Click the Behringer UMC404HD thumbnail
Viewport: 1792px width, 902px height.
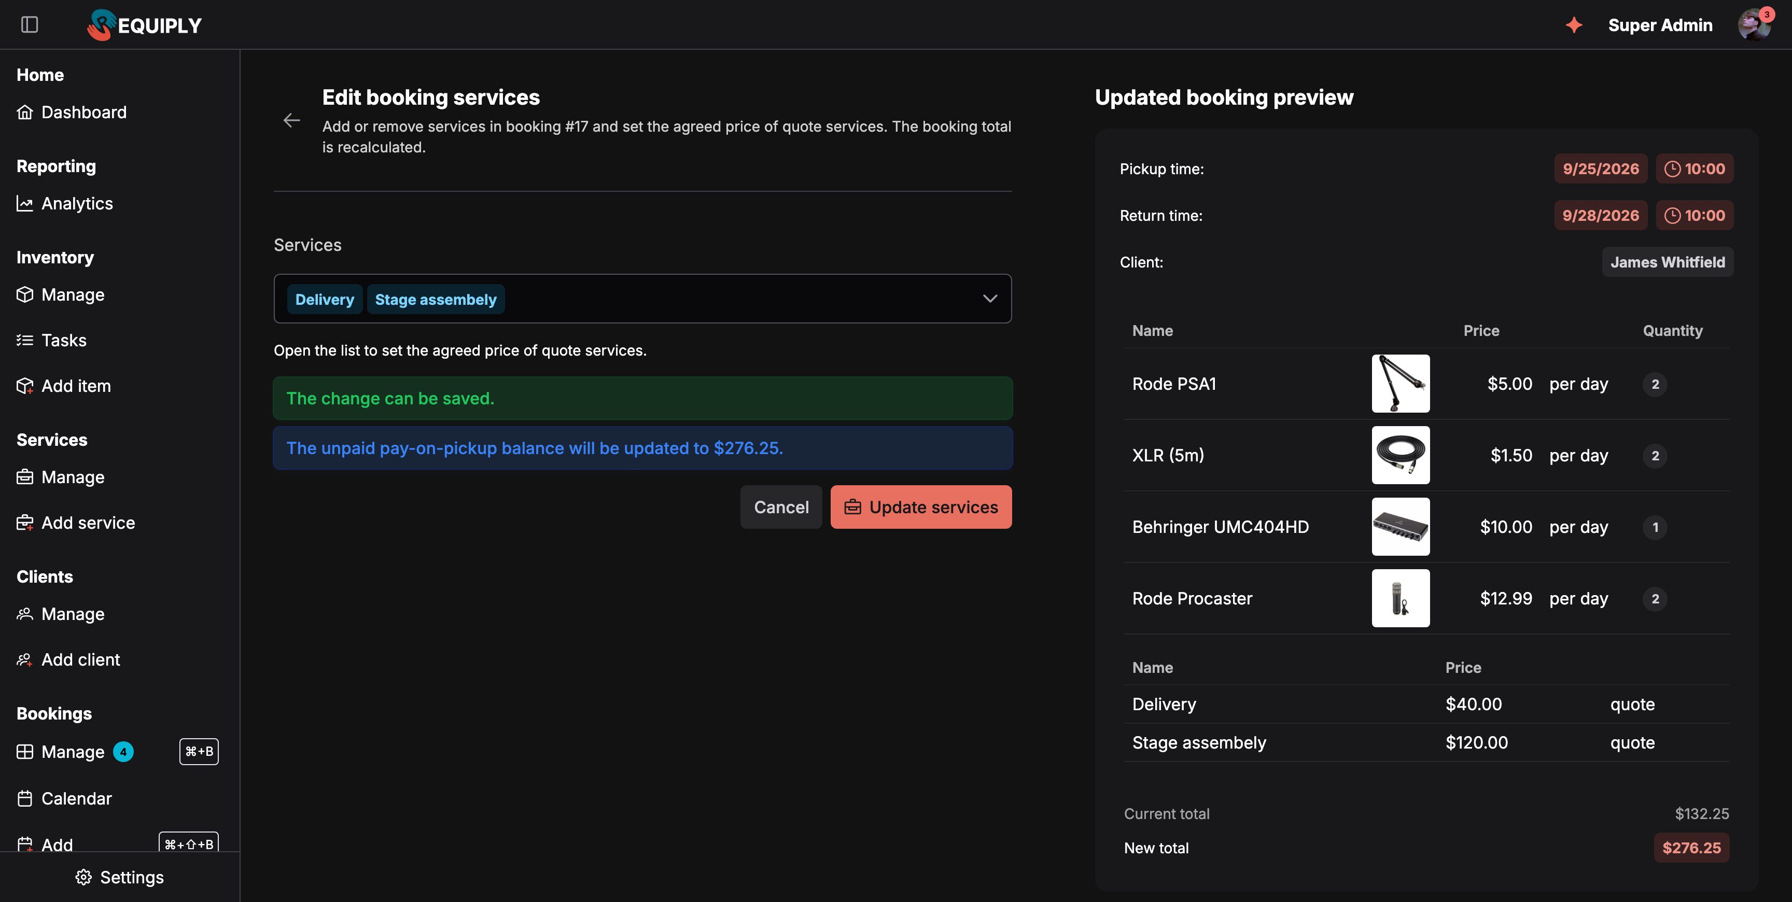click(x=1401, y=527)
